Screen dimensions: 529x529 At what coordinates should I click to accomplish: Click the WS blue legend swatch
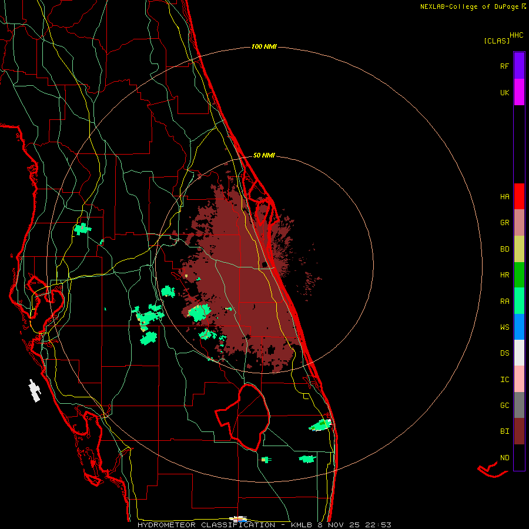519,327
